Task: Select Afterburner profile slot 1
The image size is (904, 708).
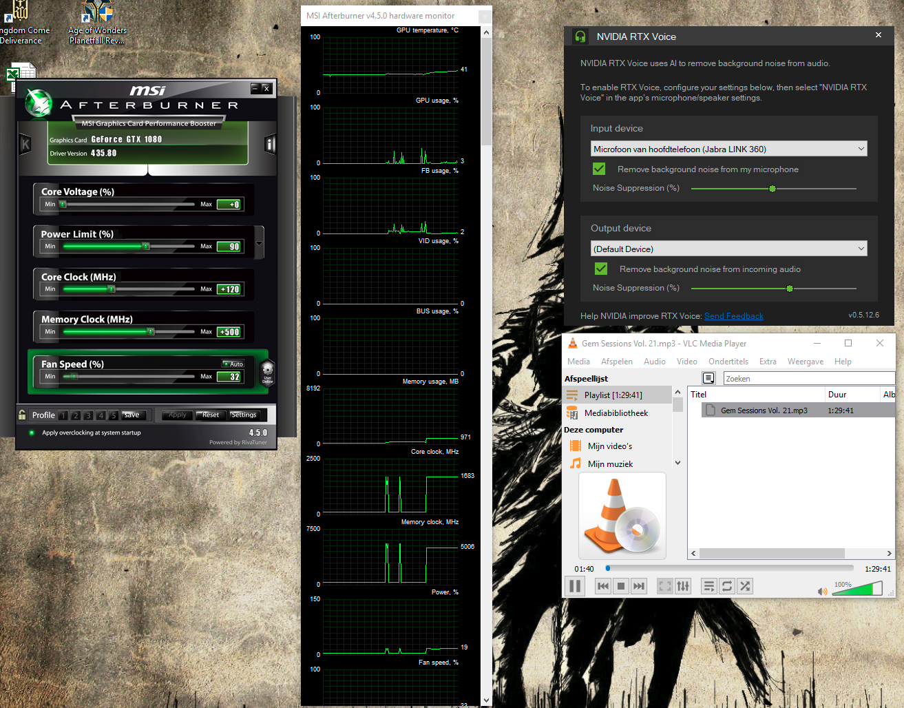Action: [x=63, y=415]
